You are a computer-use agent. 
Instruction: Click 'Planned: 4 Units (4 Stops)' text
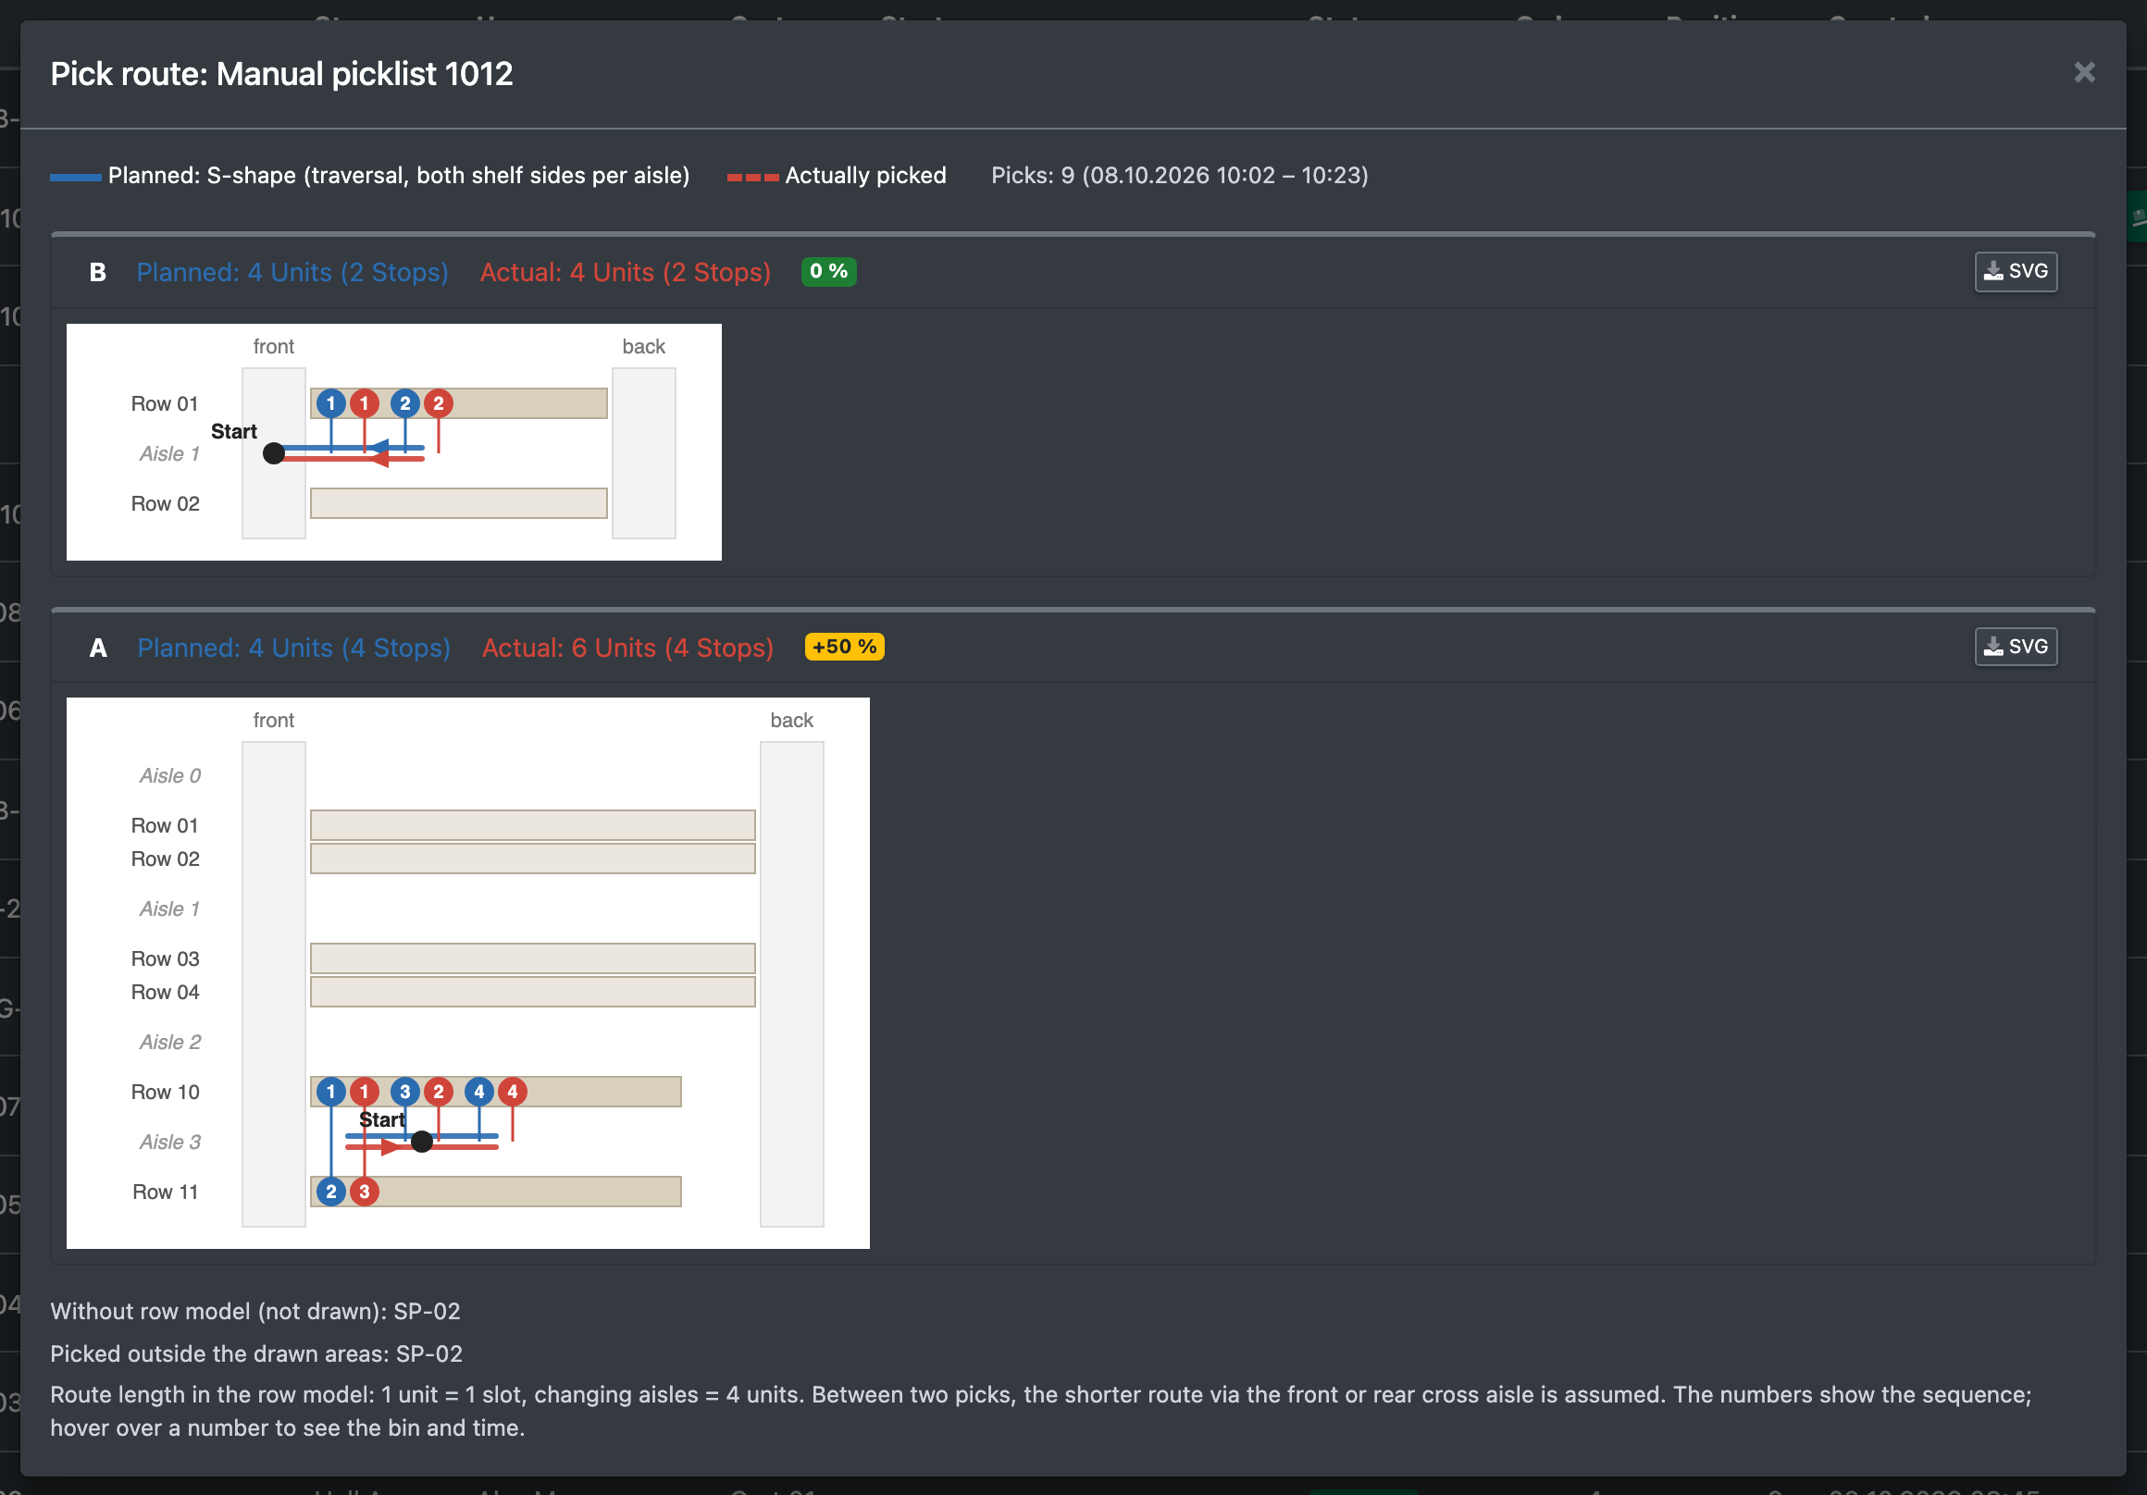[293, 648]
